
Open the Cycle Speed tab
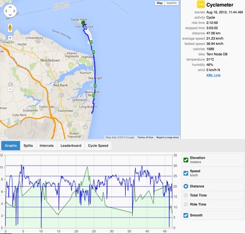tap(98, 146)
